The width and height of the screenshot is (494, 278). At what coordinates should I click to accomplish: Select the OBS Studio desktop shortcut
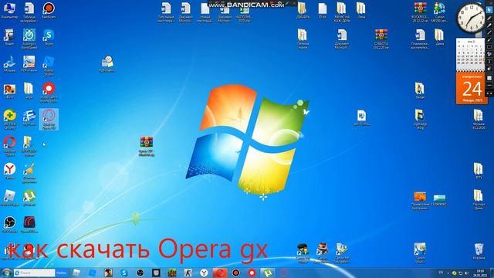point(9,225)
